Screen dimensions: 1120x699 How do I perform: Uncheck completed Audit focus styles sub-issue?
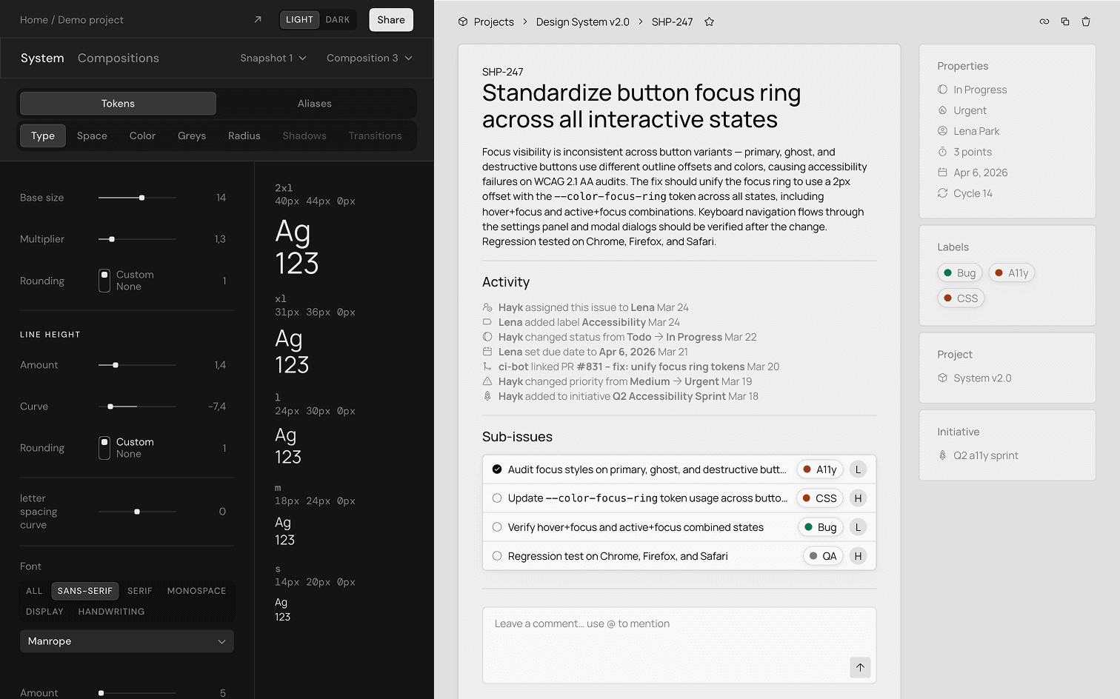[x=497, y=469]
